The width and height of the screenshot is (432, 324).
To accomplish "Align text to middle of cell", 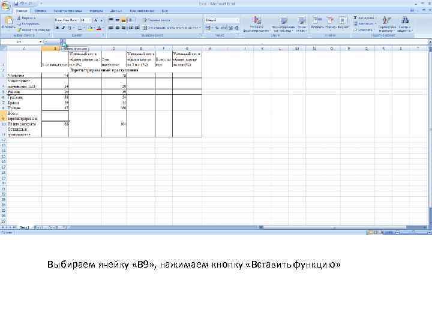I will click(118, 20).
